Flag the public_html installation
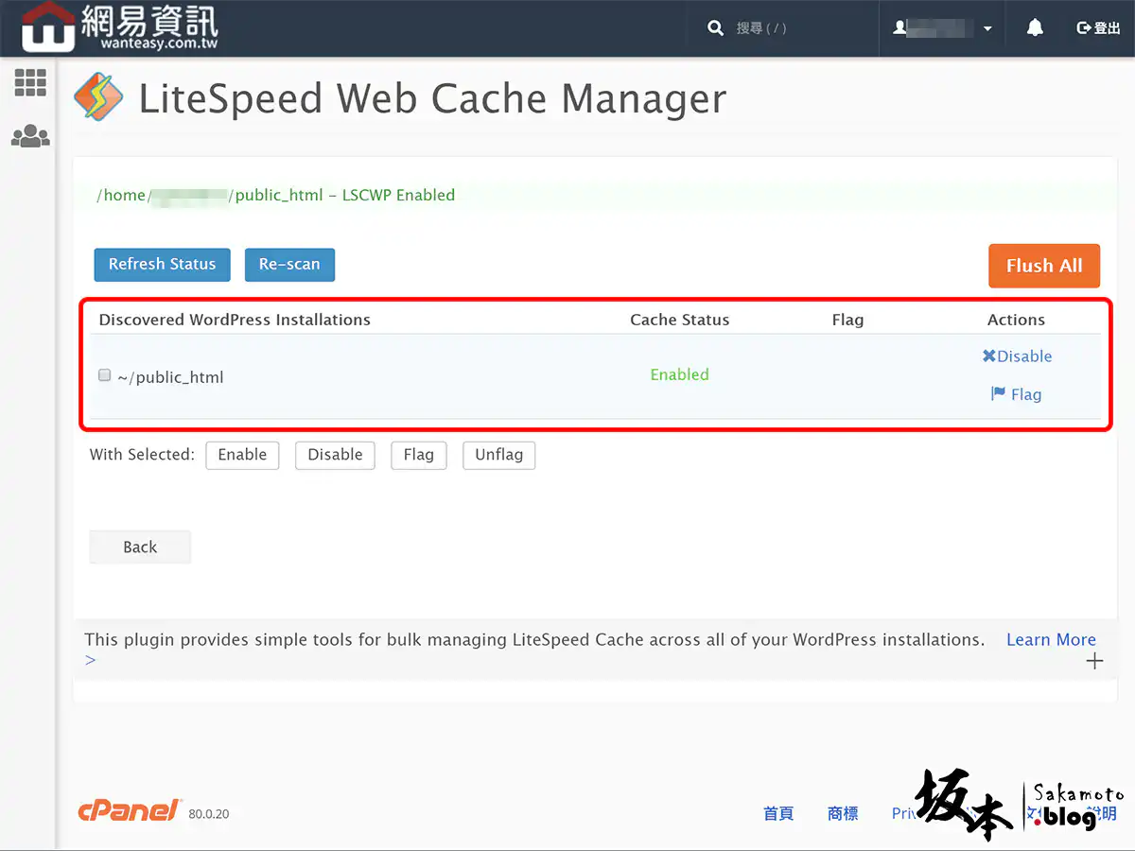 [x=1017, y=394]
